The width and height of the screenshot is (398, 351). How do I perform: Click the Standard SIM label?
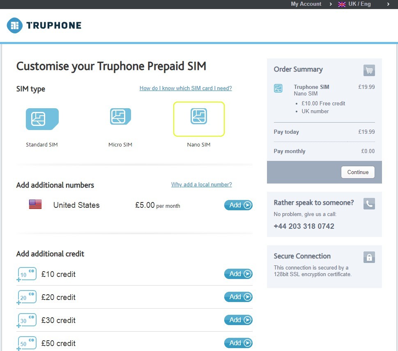coord(42,144)
